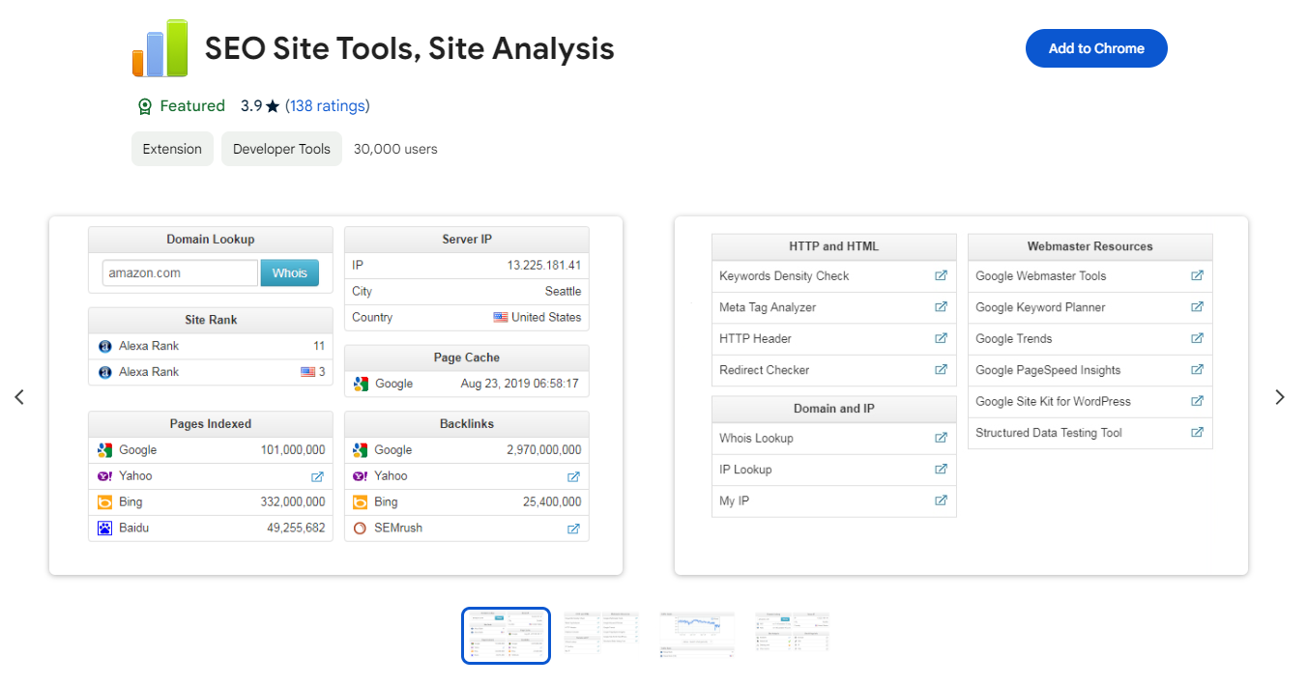Click the Domain and IP header
The image size is (1307, 686).
[834, 409]
